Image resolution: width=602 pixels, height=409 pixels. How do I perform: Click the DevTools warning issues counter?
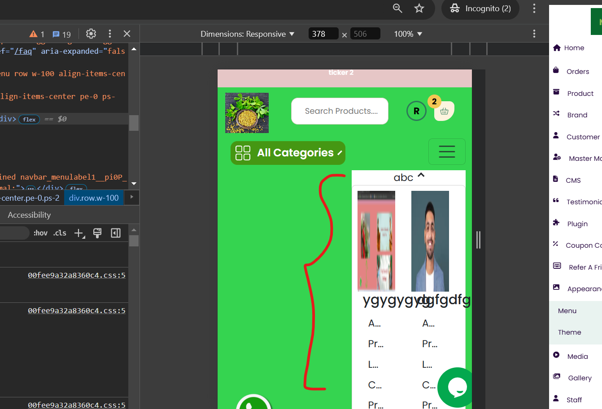point(37,34)
